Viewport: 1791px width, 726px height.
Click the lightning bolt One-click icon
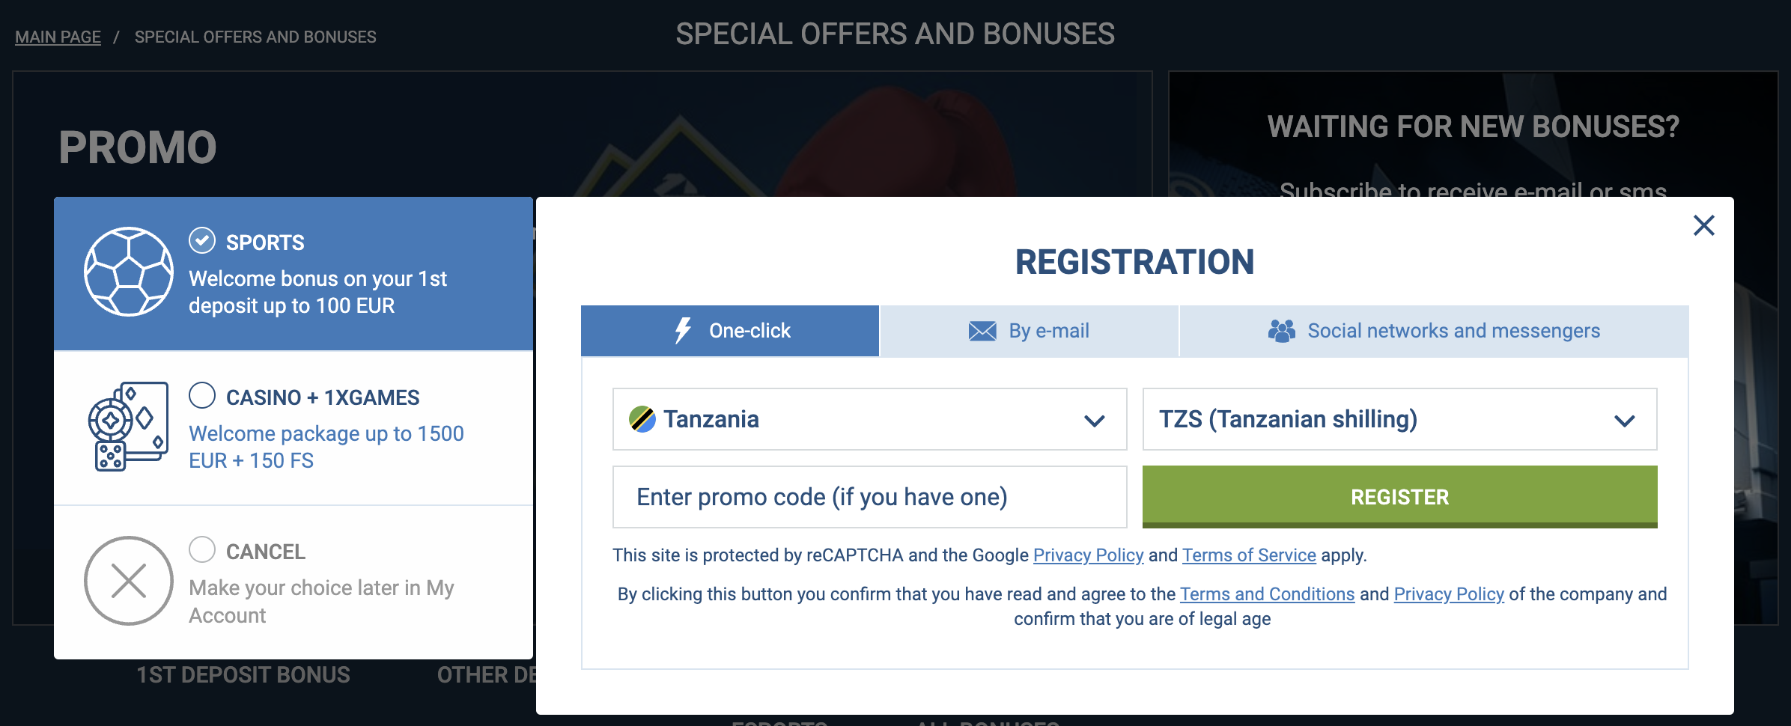[682, 330]
